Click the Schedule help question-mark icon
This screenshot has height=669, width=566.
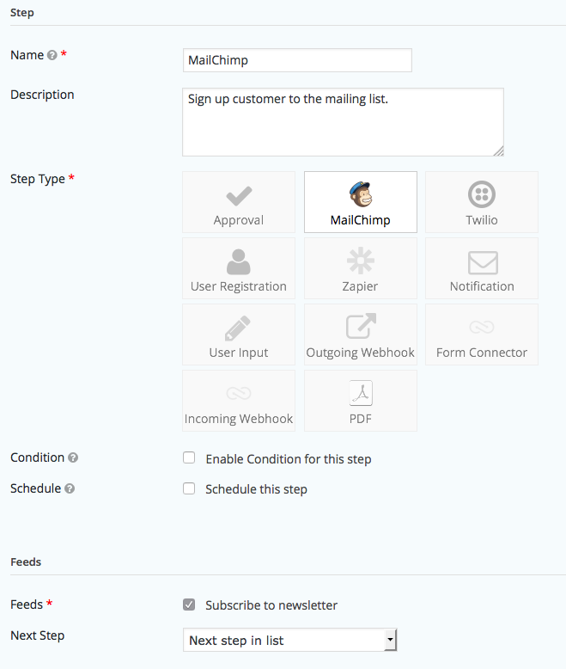point(70,488)
